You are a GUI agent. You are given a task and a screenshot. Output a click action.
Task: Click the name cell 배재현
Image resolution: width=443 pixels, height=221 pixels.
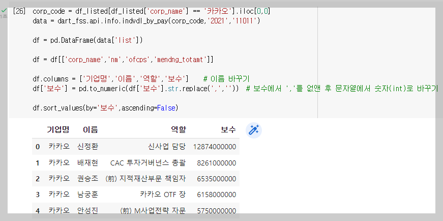[x=87, y=163]
